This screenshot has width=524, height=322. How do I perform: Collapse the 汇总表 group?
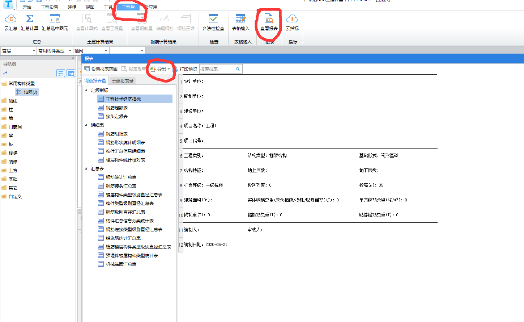[x=86, y=168]
